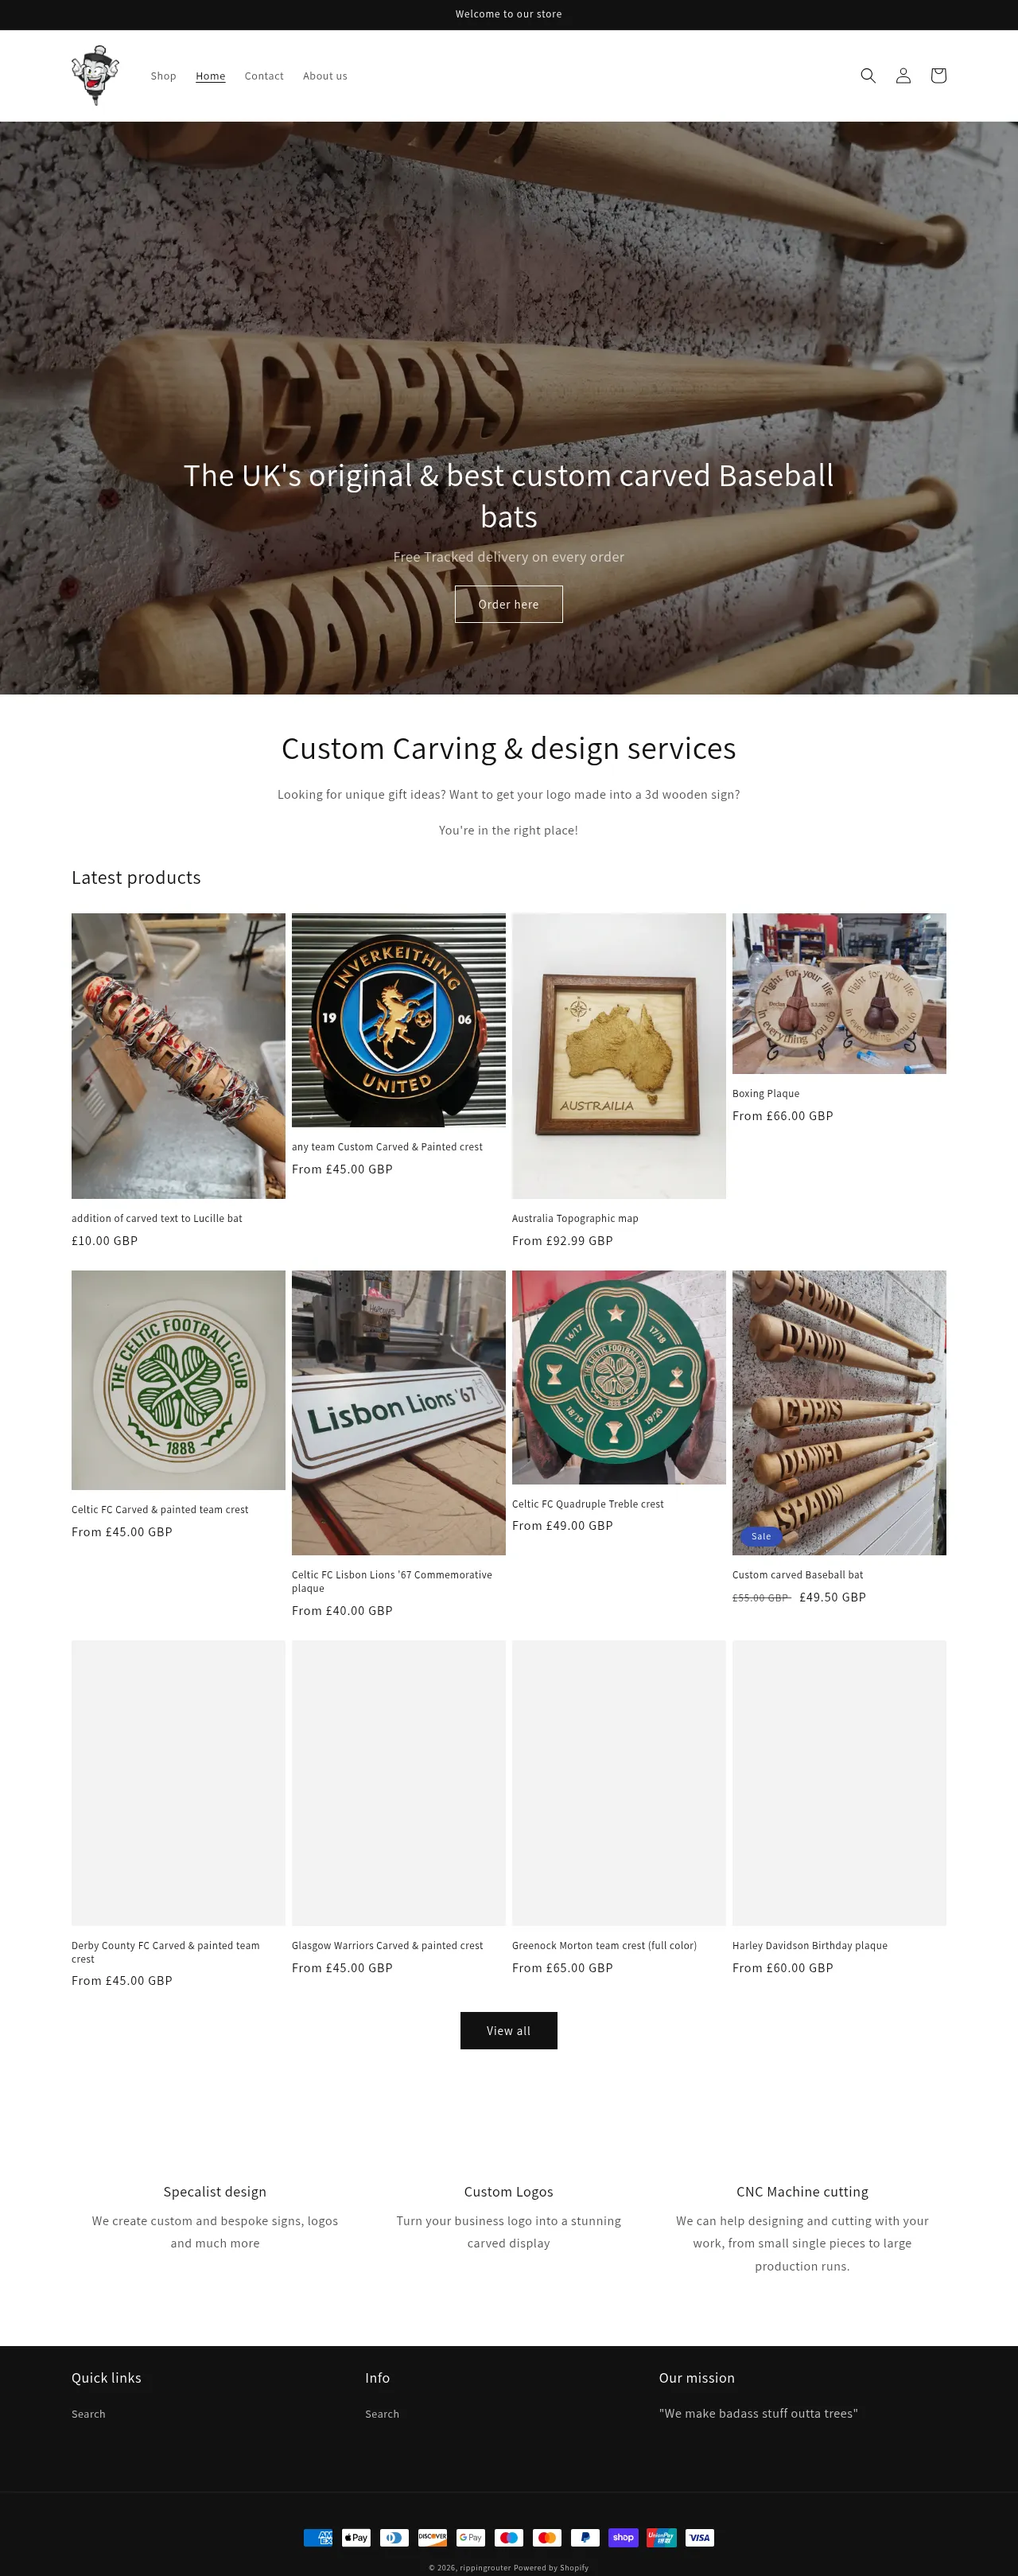The height and width of the screenshot is (2576, 1018).
Task: Go to the Contact page
Action: pos(264,76)
